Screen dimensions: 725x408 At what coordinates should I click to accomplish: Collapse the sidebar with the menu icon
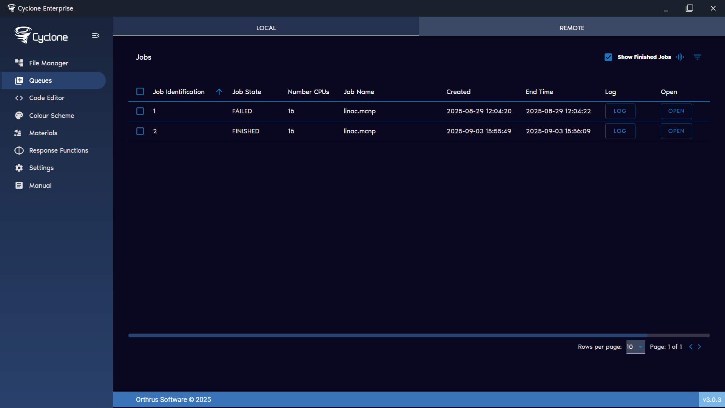coord(96,36)
